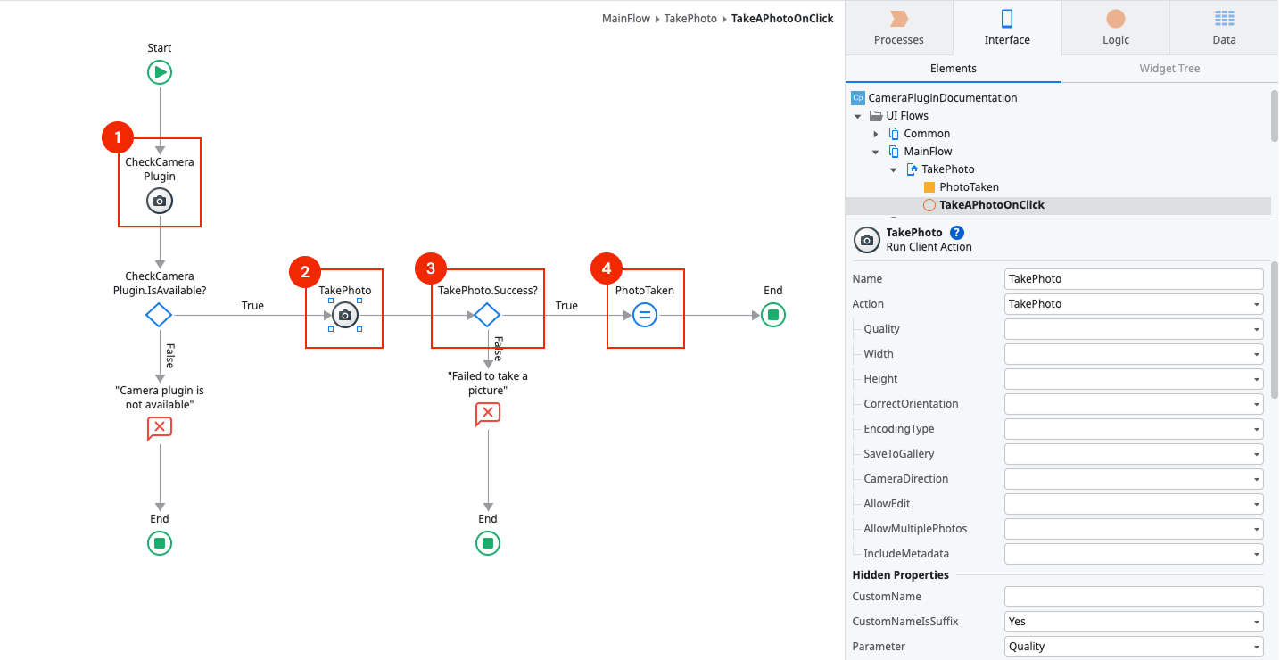Show the Elements sub-tab

(x=954, y=69)
